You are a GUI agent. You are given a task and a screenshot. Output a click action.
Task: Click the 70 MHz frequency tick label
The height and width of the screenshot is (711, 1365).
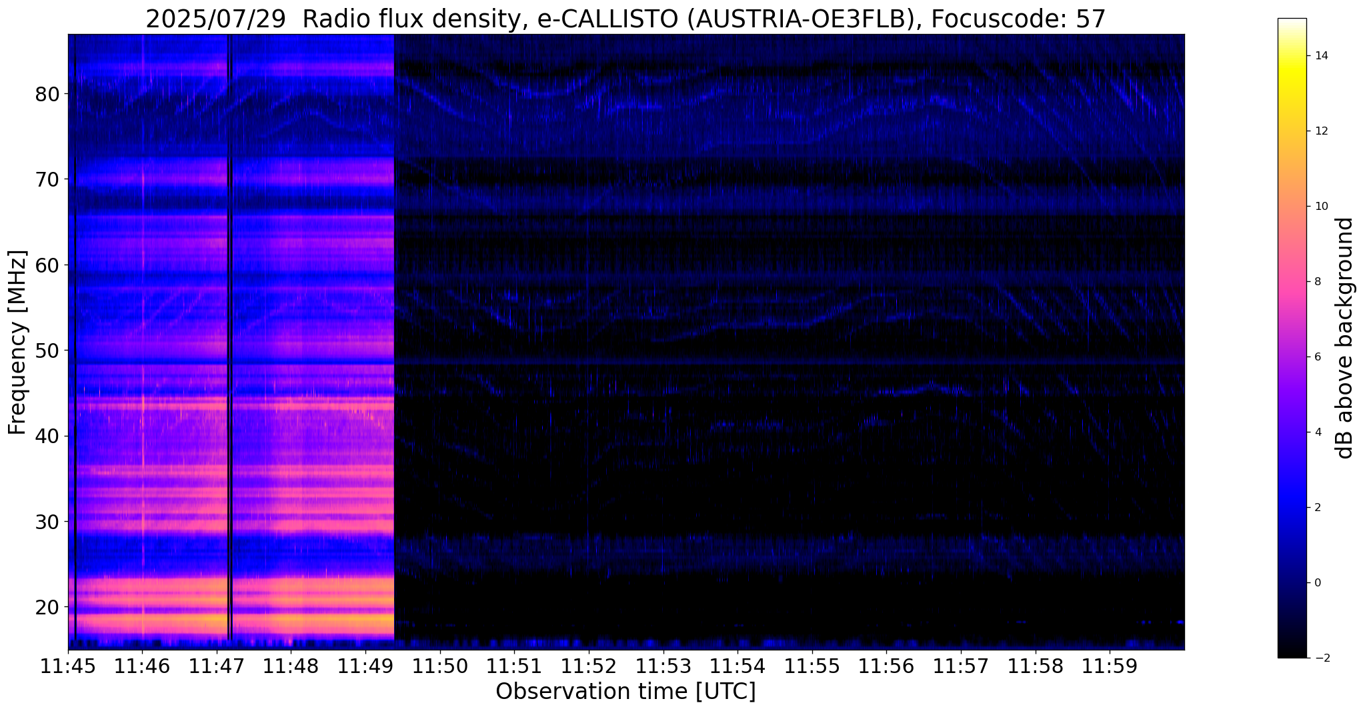pos(47,179)
